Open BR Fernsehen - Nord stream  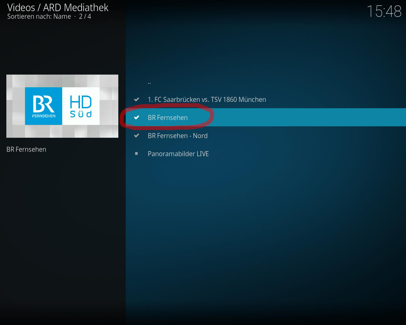point(266,136)
